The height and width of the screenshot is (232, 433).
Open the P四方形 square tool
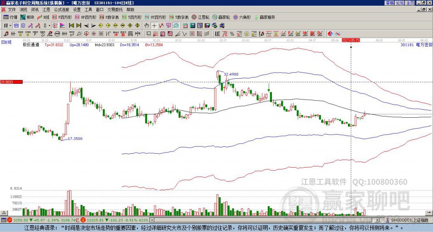pyautogui.click(x=63, y=17)
